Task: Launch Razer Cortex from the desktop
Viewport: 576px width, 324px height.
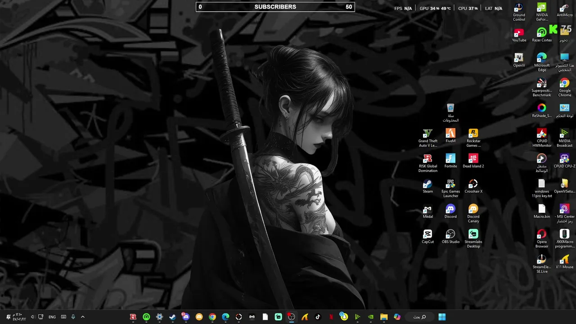Action: (542, 35)
